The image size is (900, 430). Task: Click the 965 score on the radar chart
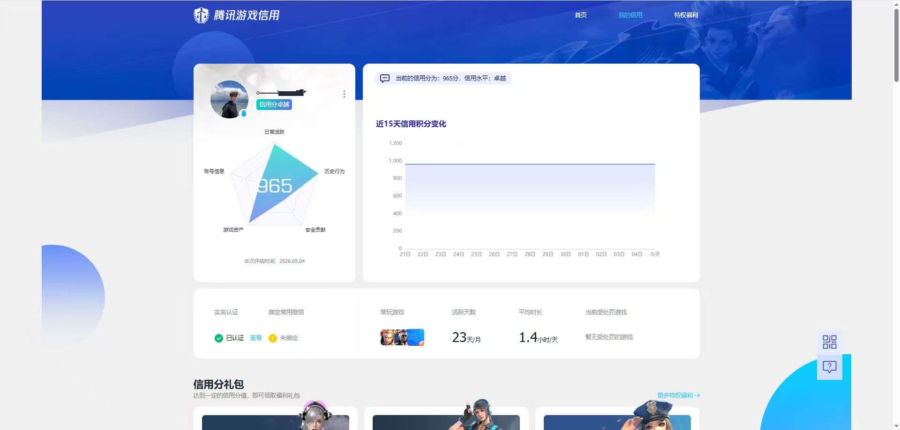275,186
